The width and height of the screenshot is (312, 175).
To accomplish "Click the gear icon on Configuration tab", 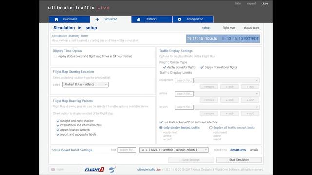I will (180, 19).
